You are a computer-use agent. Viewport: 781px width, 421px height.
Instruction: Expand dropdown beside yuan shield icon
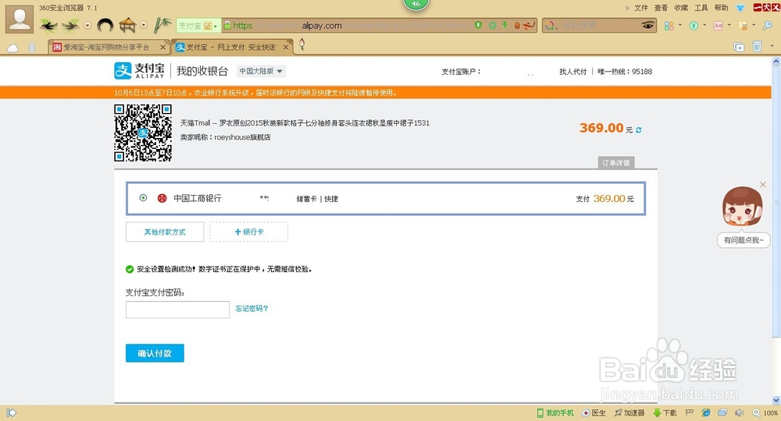point(704,25)
